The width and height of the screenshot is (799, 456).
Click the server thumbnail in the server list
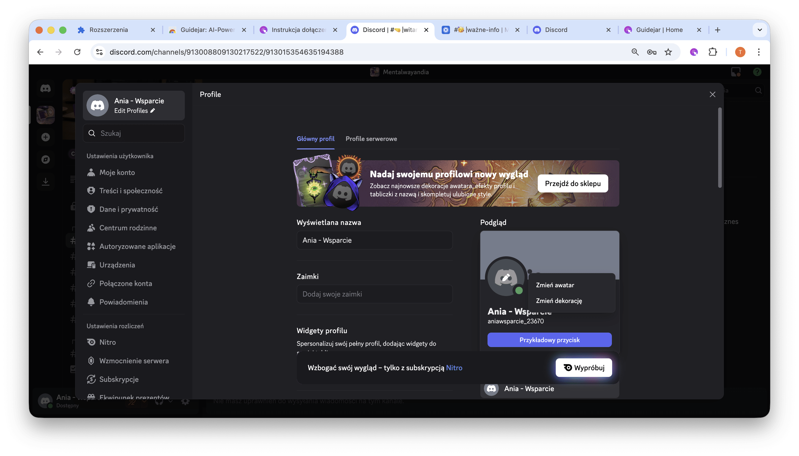point(46,115)
